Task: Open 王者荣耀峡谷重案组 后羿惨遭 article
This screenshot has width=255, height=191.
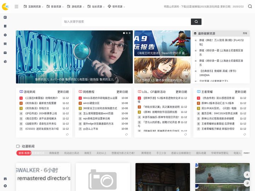Action: point(218,123)
